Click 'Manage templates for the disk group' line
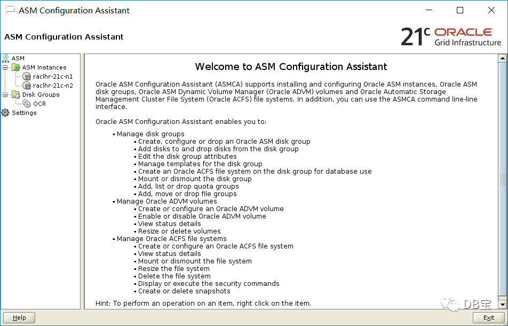This screenshot has width=508, height=326. click(x=200, y=164)
